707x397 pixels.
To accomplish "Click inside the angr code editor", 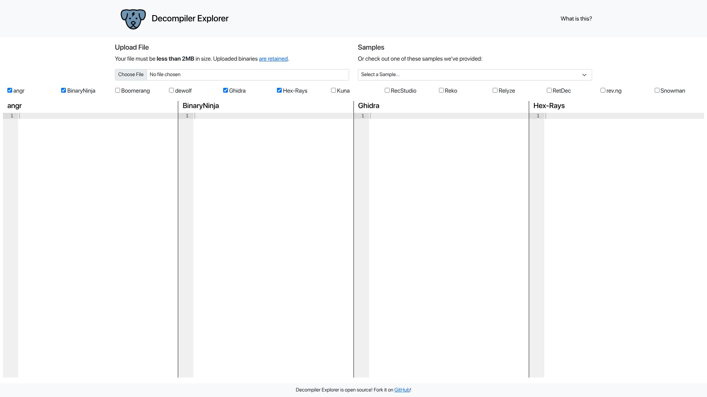I will (x=98, y=245).
